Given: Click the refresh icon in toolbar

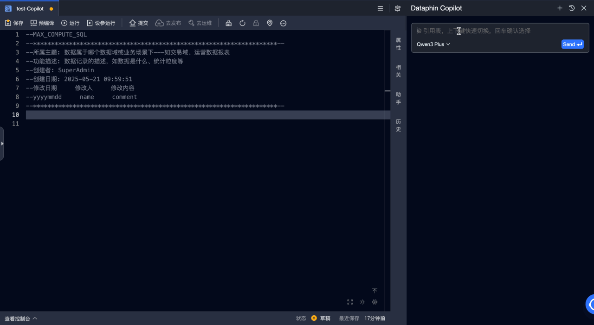Looking at the screenshot, I should tap(242, 23).
